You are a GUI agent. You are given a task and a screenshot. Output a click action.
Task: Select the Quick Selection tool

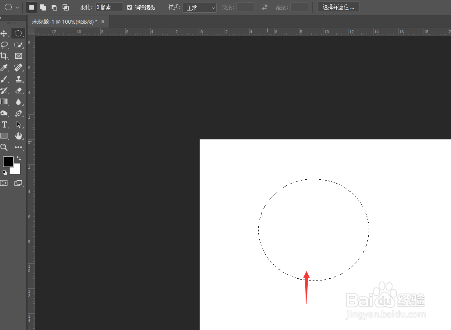point(18,45)
